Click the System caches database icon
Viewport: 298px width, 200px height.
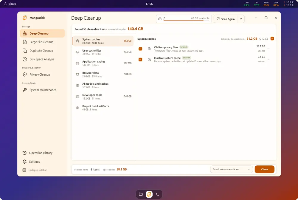pos(77,41)
